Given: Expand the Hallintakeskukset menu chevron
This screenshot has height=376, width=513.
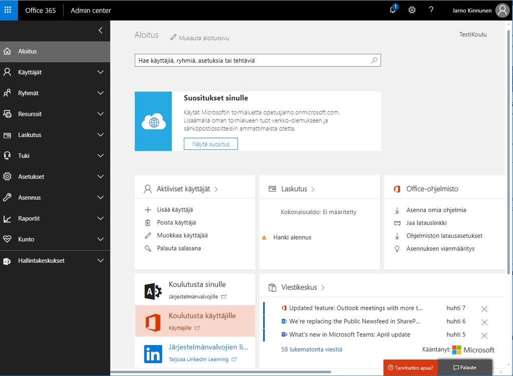Looking at the screenshot, I should [100, 261].
